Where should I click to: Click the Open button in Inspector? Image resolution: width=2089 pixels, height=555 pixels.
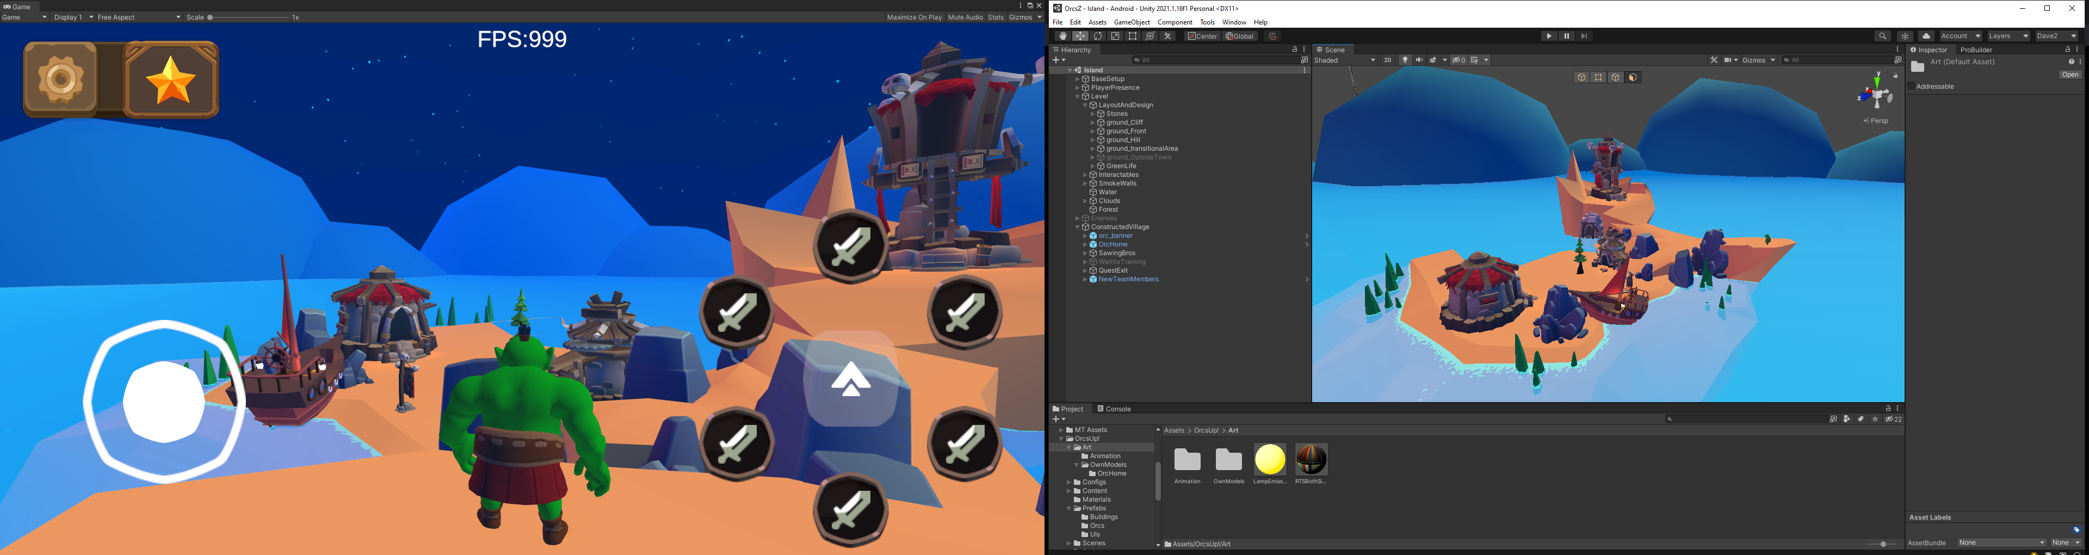point(2069,76)
